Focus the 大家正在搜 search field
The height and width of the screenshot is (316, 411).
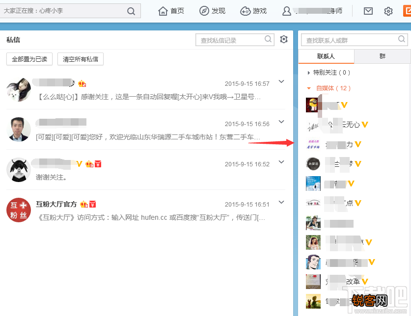63,11
